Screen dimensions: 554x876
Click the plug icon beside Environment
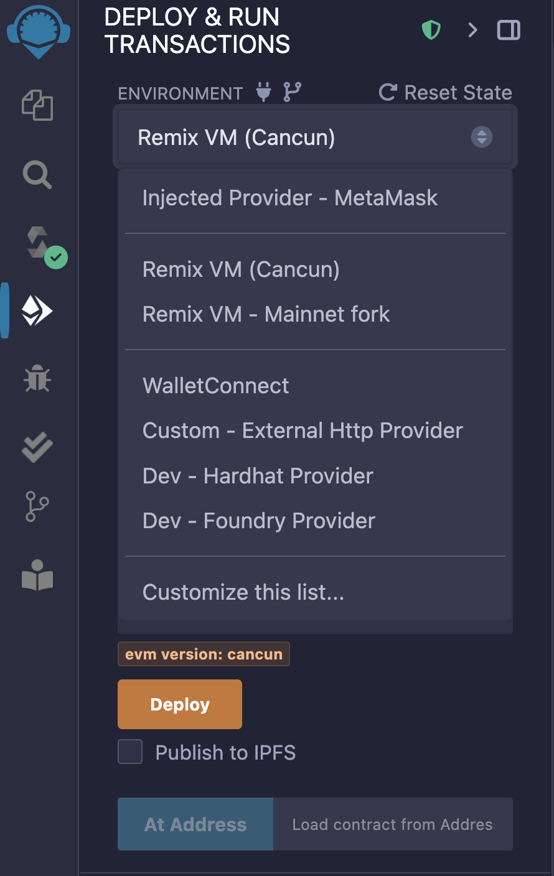point(264,92)
